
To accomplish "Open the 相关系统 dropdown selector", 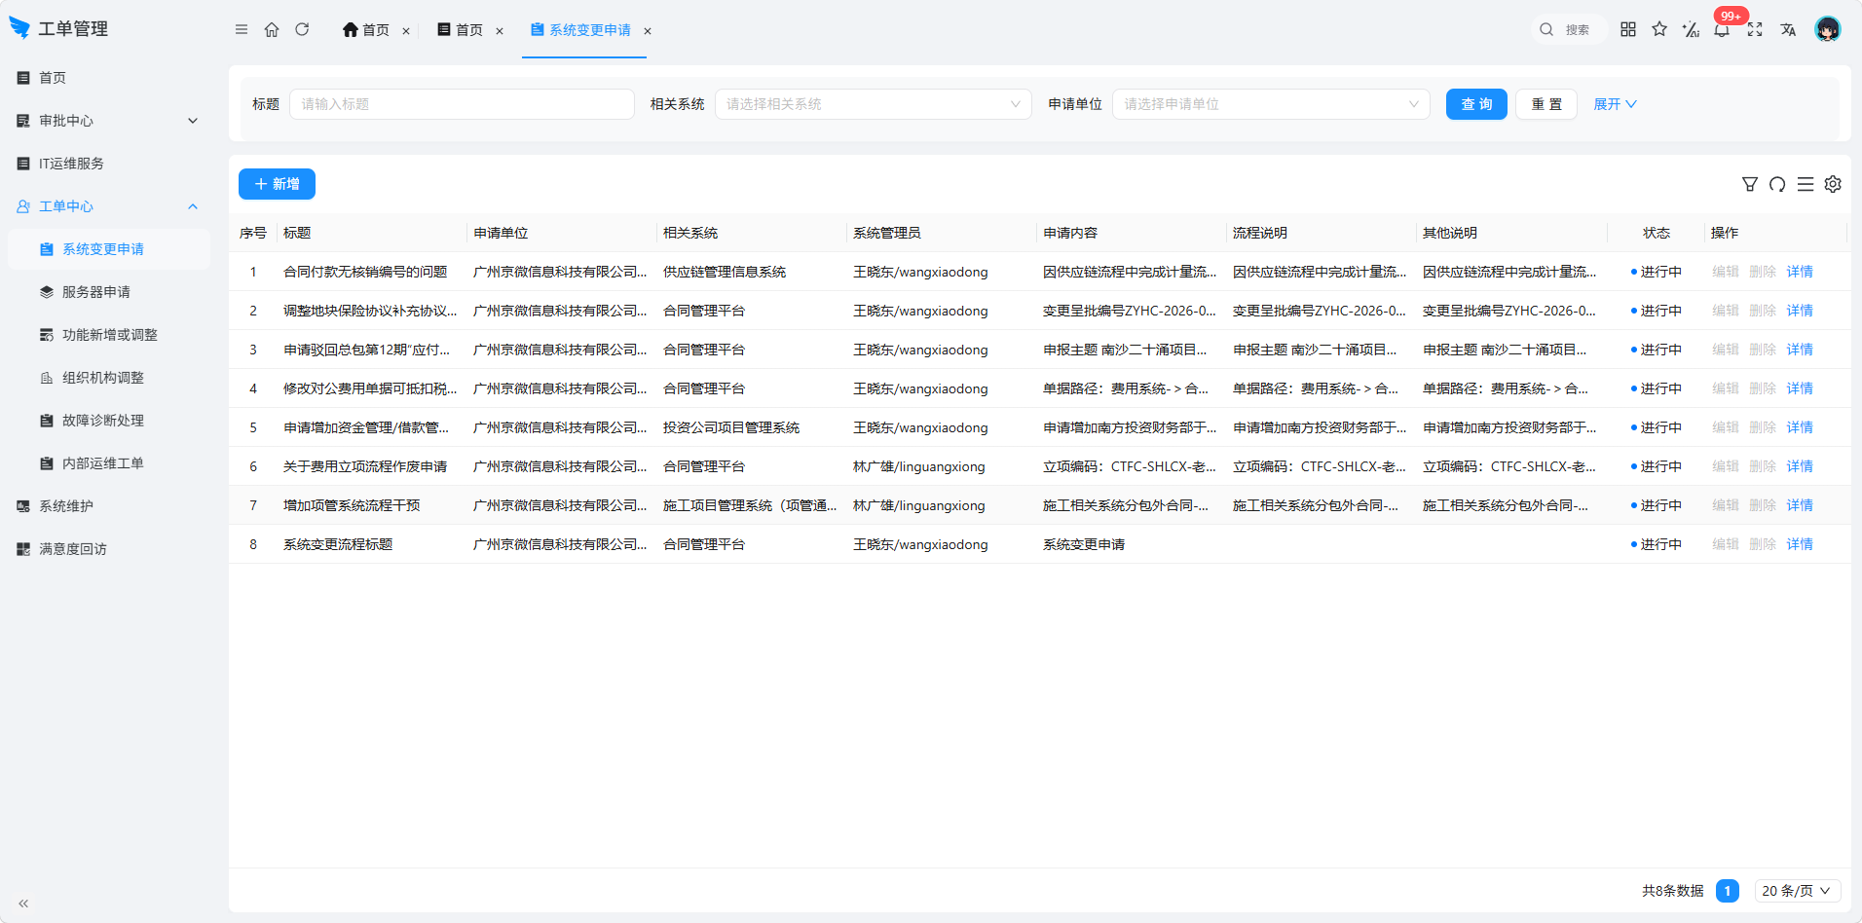I will 874,104.
